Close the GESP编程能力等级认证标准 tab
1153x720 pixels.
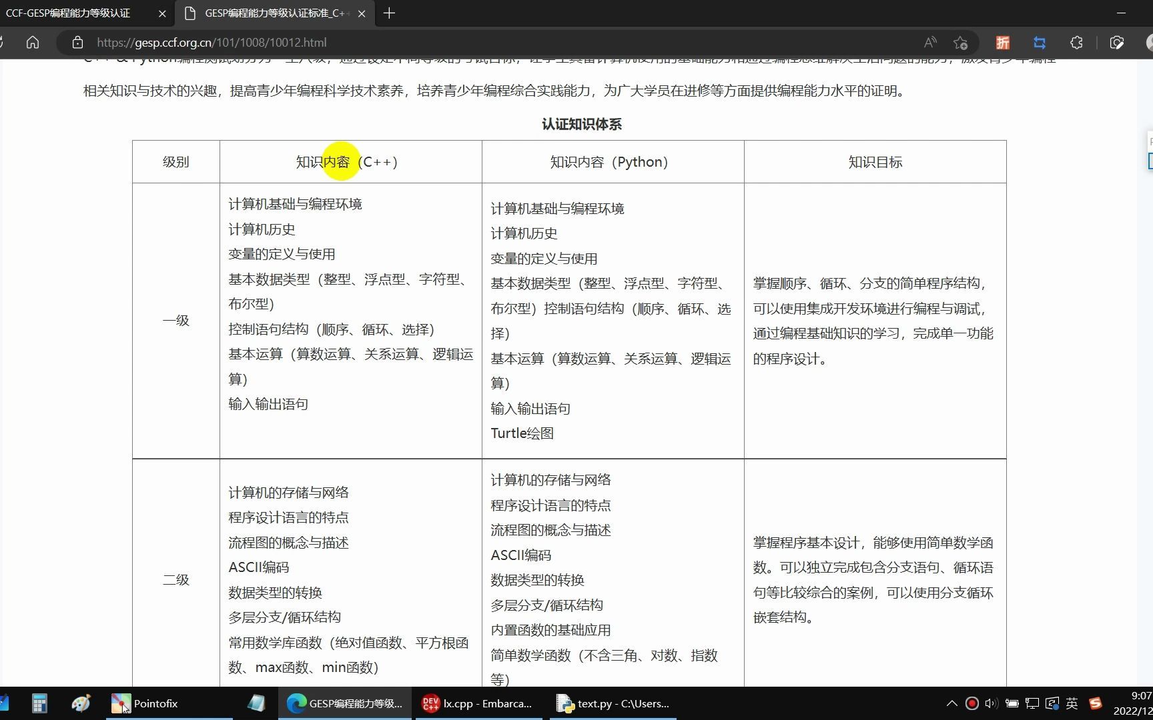[x=362, y=13]
